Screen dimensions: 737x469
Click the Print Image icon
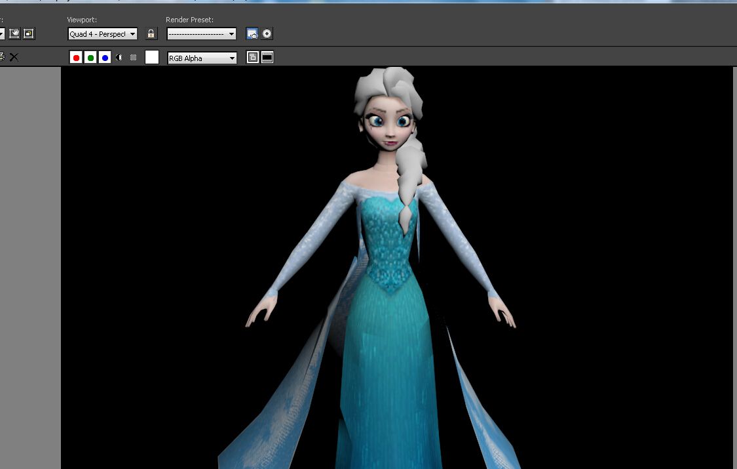point(2,57)
